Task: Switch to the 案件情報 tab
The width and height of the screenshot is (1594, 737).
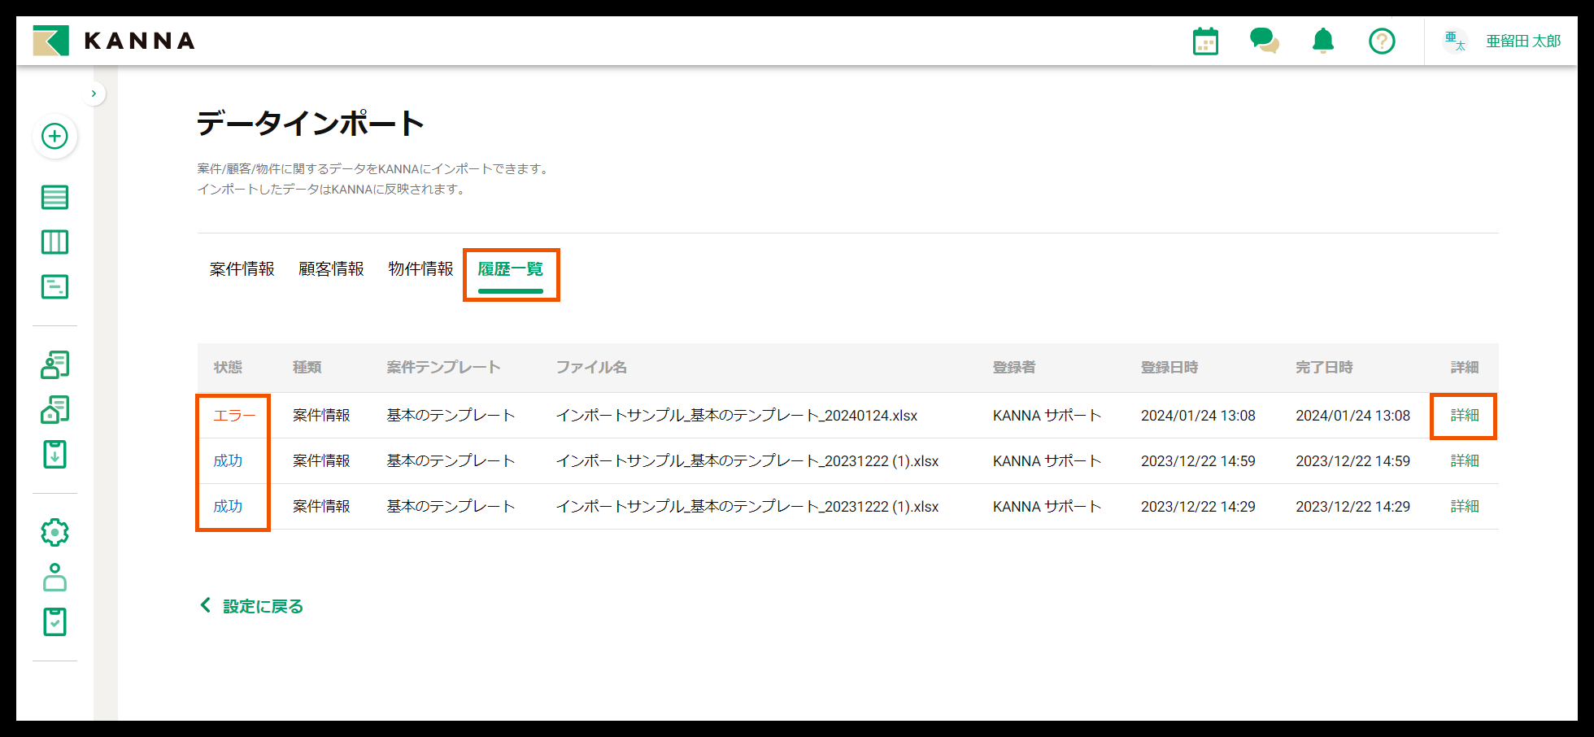Action: [x=242, y=268]
